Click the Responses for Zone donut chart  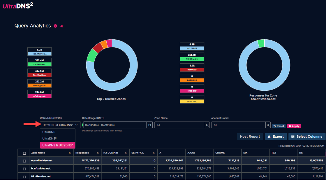(x=264, y=65)
